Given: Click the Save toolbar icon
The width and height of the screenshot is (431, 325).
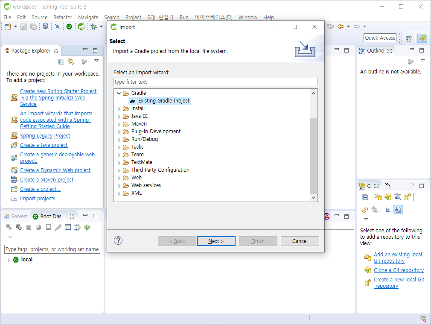Looking at the screenshot, I should point(23,27).
